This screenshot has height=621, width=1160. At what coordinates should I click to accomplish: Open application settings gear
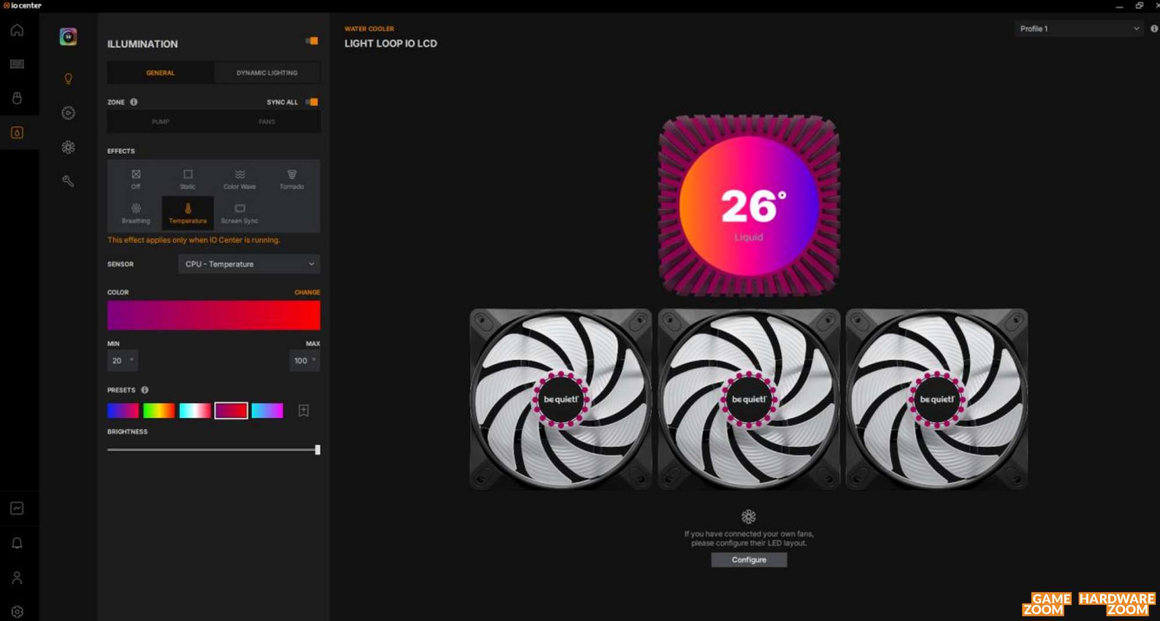[17, 612]
